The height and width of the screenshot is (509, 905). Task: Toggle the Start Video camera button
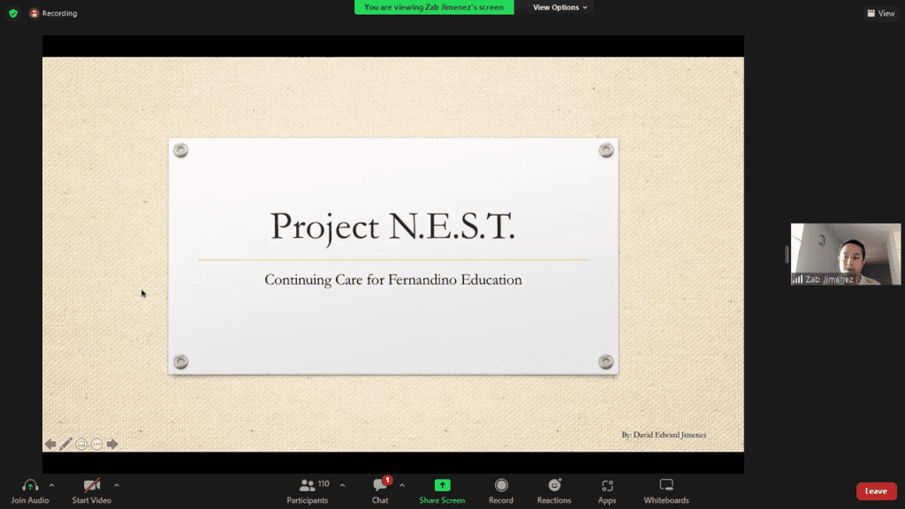click(x=91, y=491)
